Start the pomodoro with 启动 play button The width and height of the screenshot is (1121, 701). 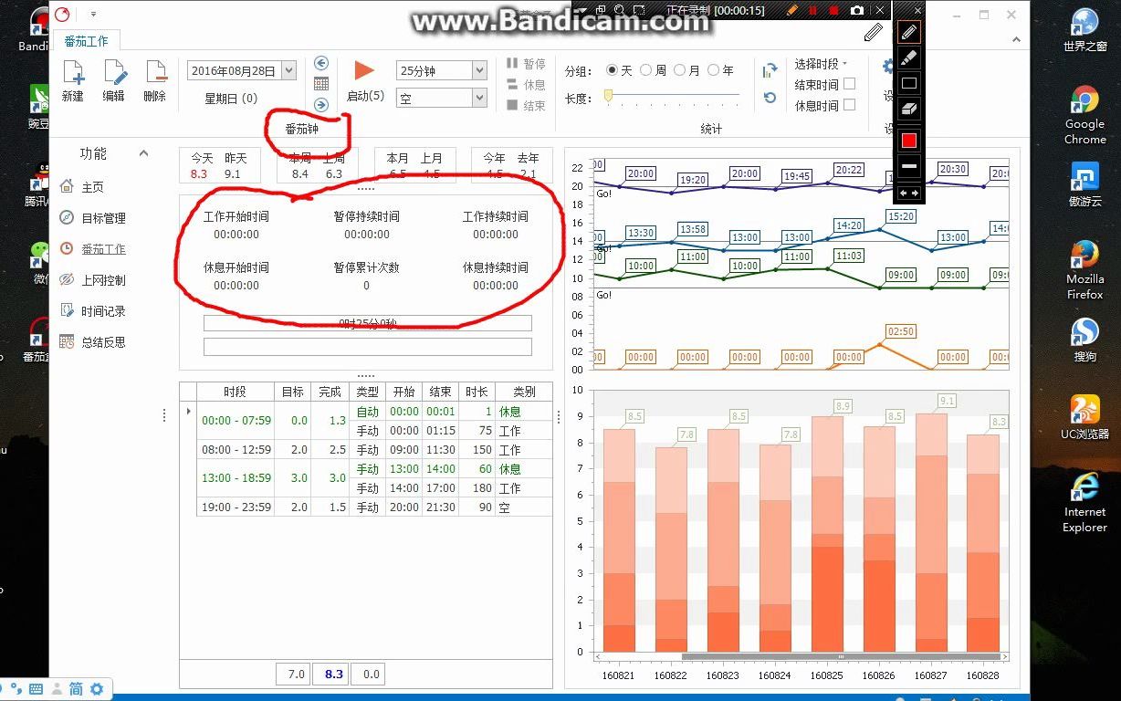coord(364,71)
